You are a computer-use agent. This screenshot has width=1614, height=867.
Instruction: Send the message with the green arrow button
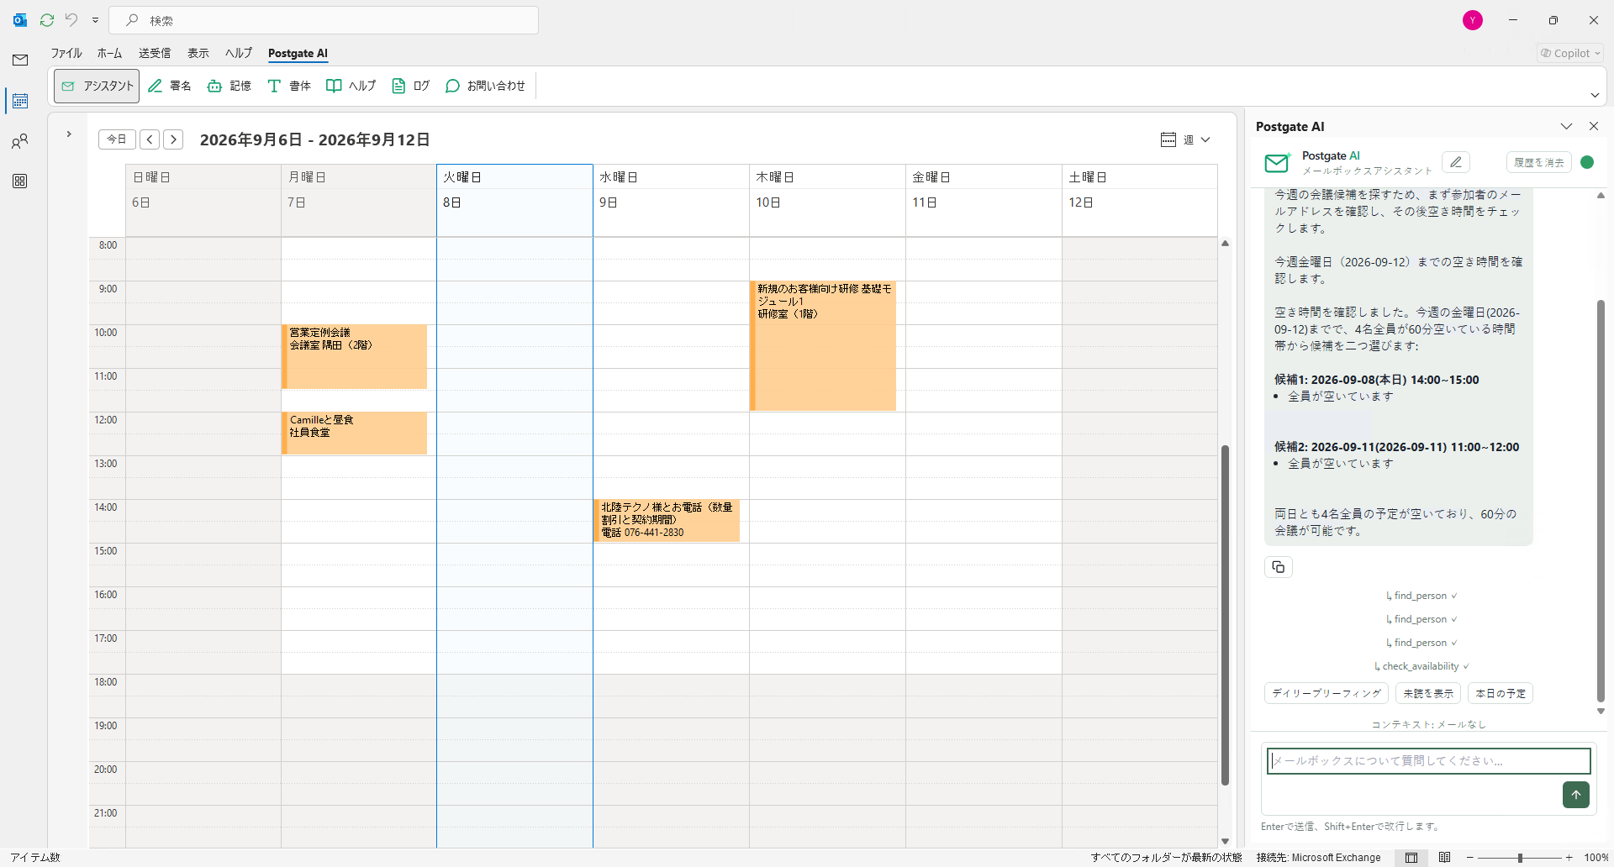point(1576,795)
